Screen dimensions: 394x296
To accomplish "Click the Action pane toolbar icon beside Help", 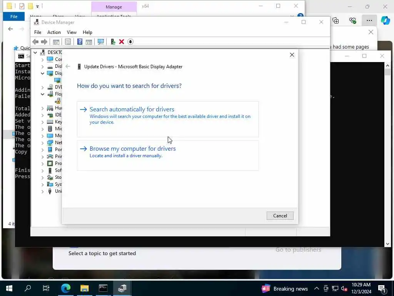I will point(89,42).
